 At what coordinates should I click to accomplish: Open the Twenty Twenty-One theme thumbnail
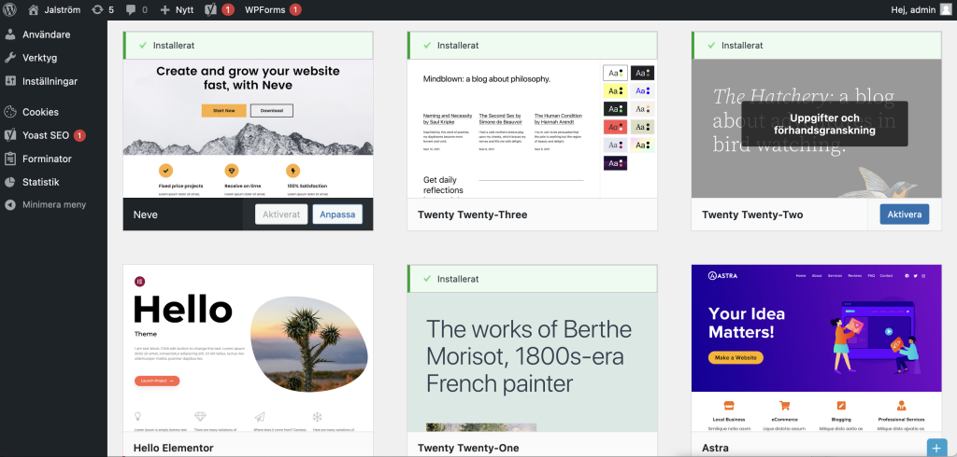532,362
